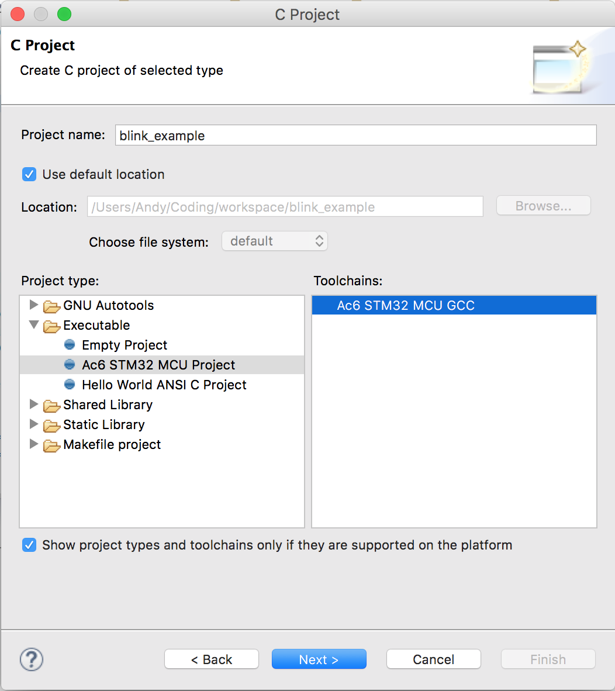
Task: Click the Hello World ANSI C Project icon
Action: pyautogui.click(x=70, y=384)
